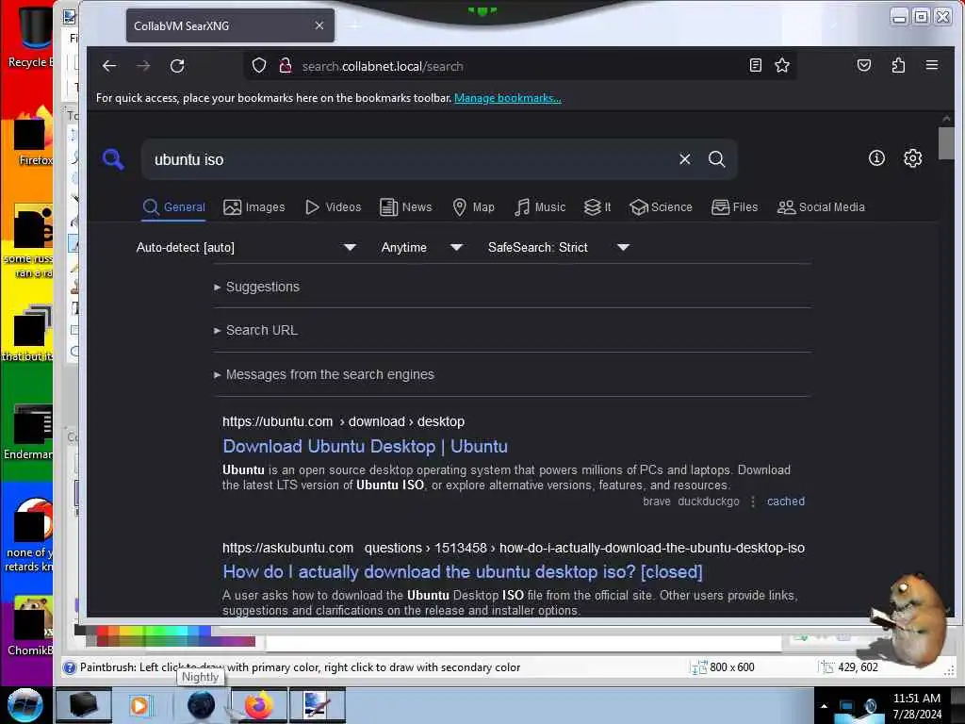This screenshot has width=965, height=724.
Task: Open the Recycle Bin desktop icon
Action: (32, 36)
